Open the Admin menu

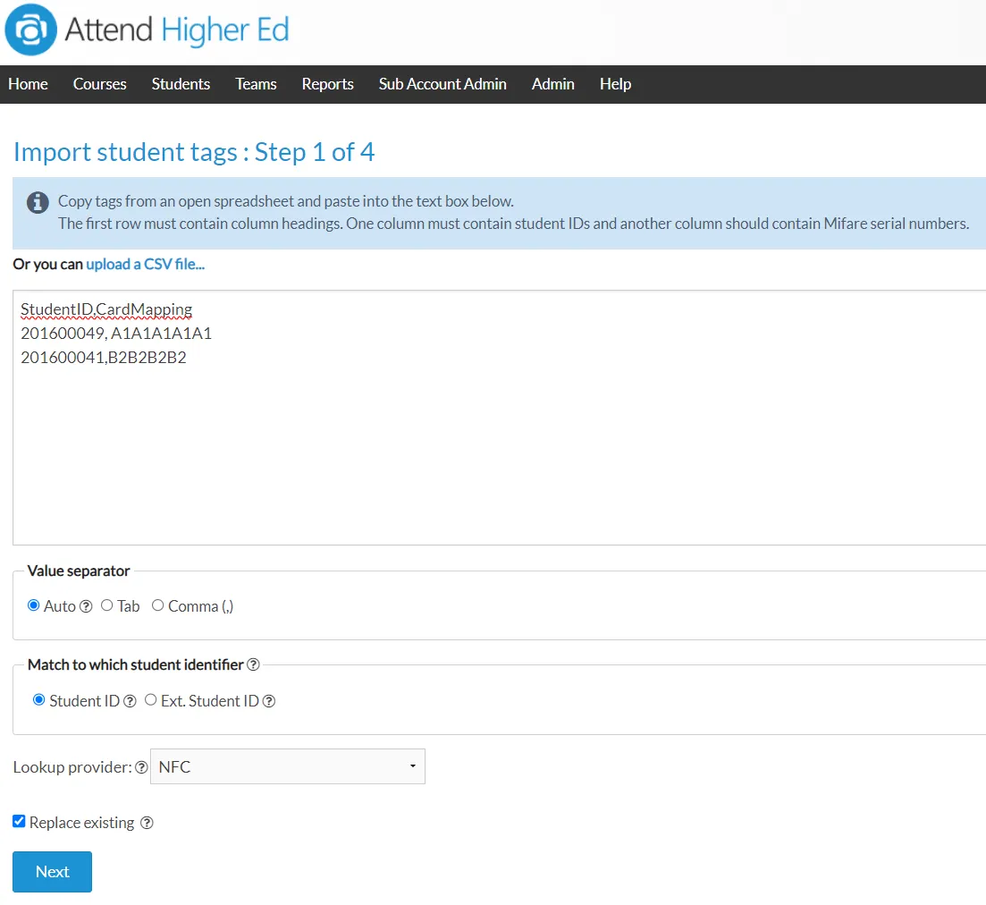pos(552,84)
